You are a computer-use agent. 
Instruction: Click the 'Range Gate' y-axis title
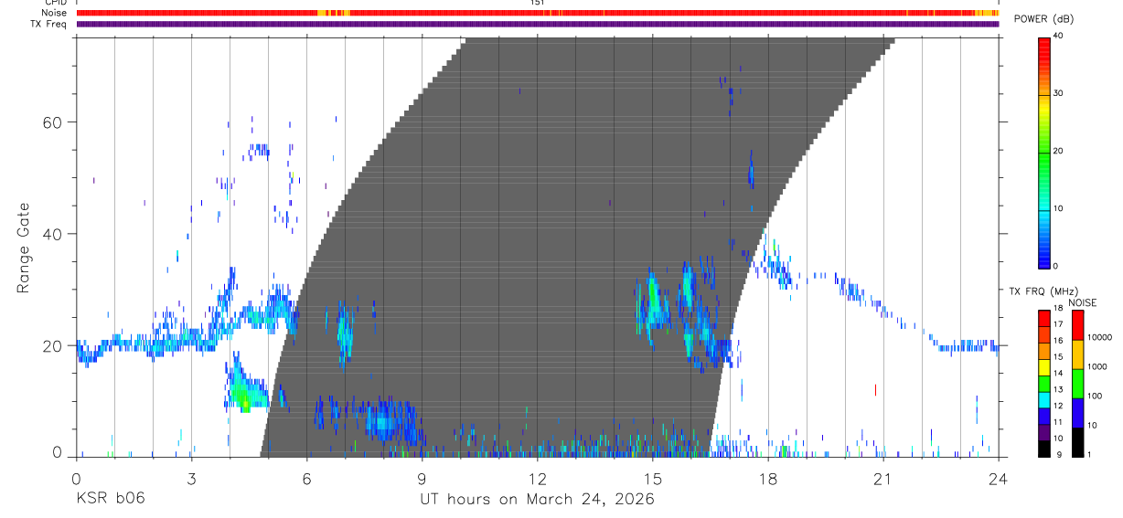tap(23, 248)
